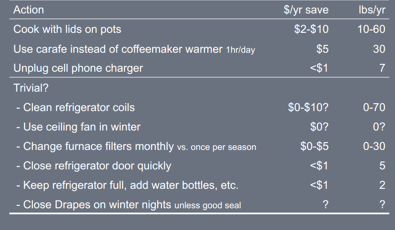Image resolution: width=395 pixels, height=230 pixels.
Task: Click the lbs/yr column header
Action: click(x=372, y=10)
